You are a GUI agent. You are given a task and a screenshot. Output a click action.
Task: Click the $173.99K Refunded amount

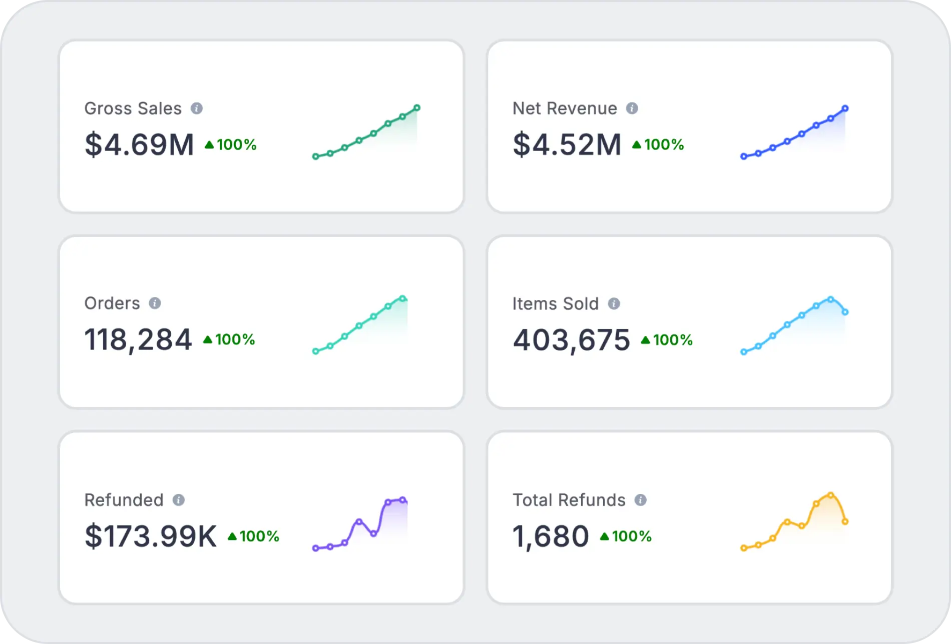151,536
